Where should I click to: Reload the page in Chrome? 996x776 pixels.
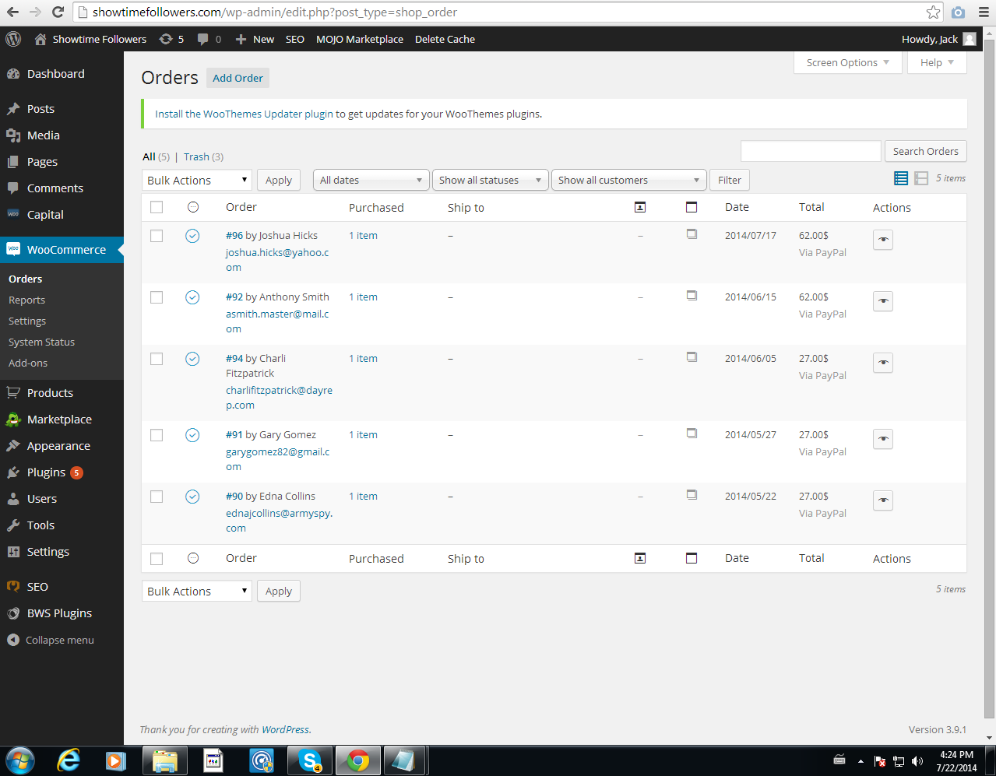coord(58,12)
